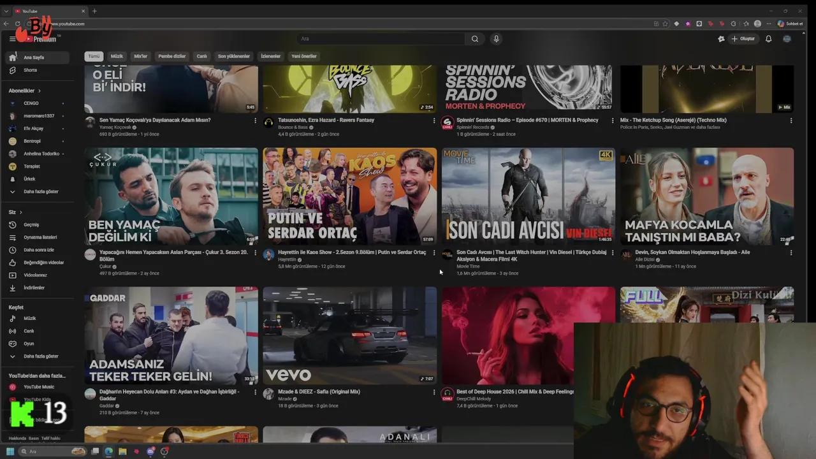816x459 pixels.
Task: Open the YouTube hamburger guide menu
Action: [12, 39]
